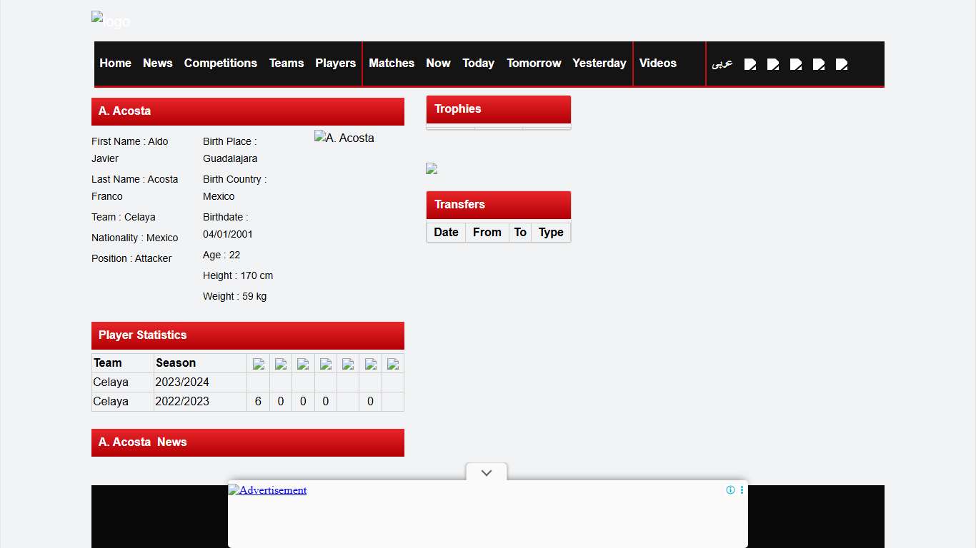Click the broken image icon below the Trophies panel
Viewport: 976px width, 548px height.
(x=431, y=168)
